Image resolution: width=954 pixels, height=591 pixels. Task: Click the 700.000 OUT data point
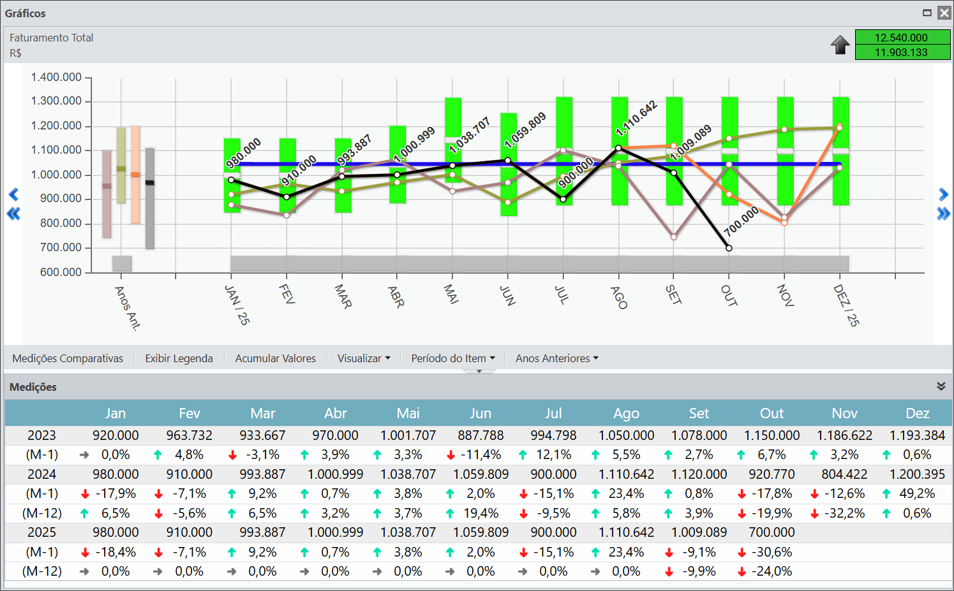729,248
